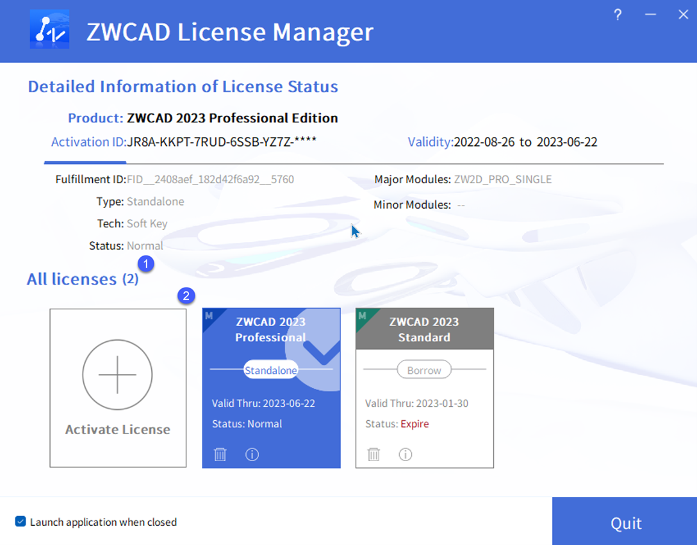This screenshot has height=545, width=697.
Task: Click the Type value Standalone in details
Action: pyautogui.click(x=156, y=201)
